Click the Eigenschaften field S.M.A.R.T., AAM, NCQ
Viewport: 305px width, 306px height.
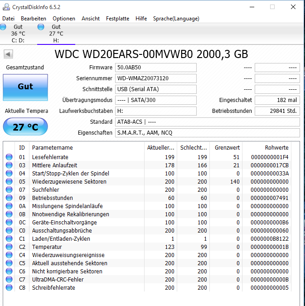(x=208, y=133)
